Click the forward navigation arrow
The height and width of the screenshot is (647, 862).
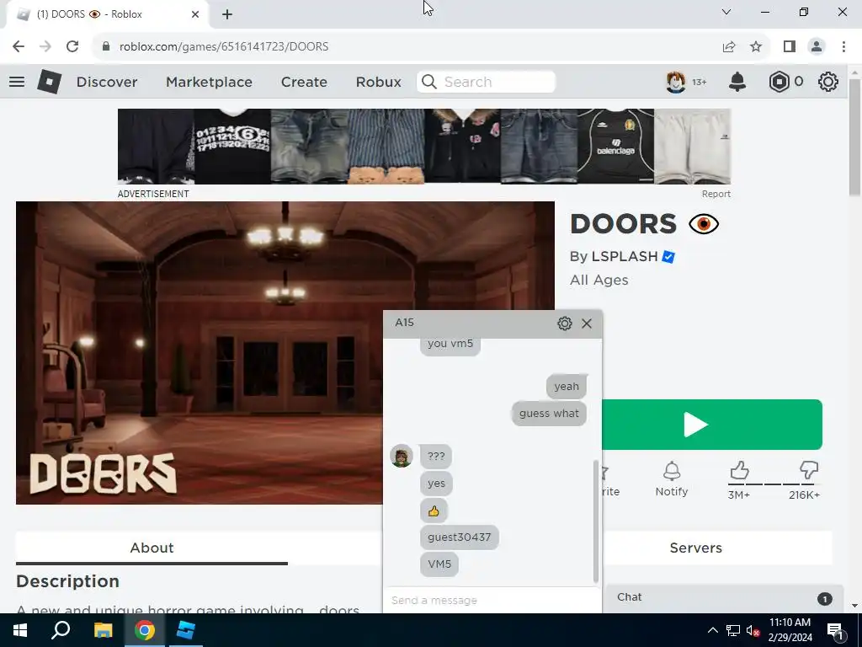(x=45, y=46)
